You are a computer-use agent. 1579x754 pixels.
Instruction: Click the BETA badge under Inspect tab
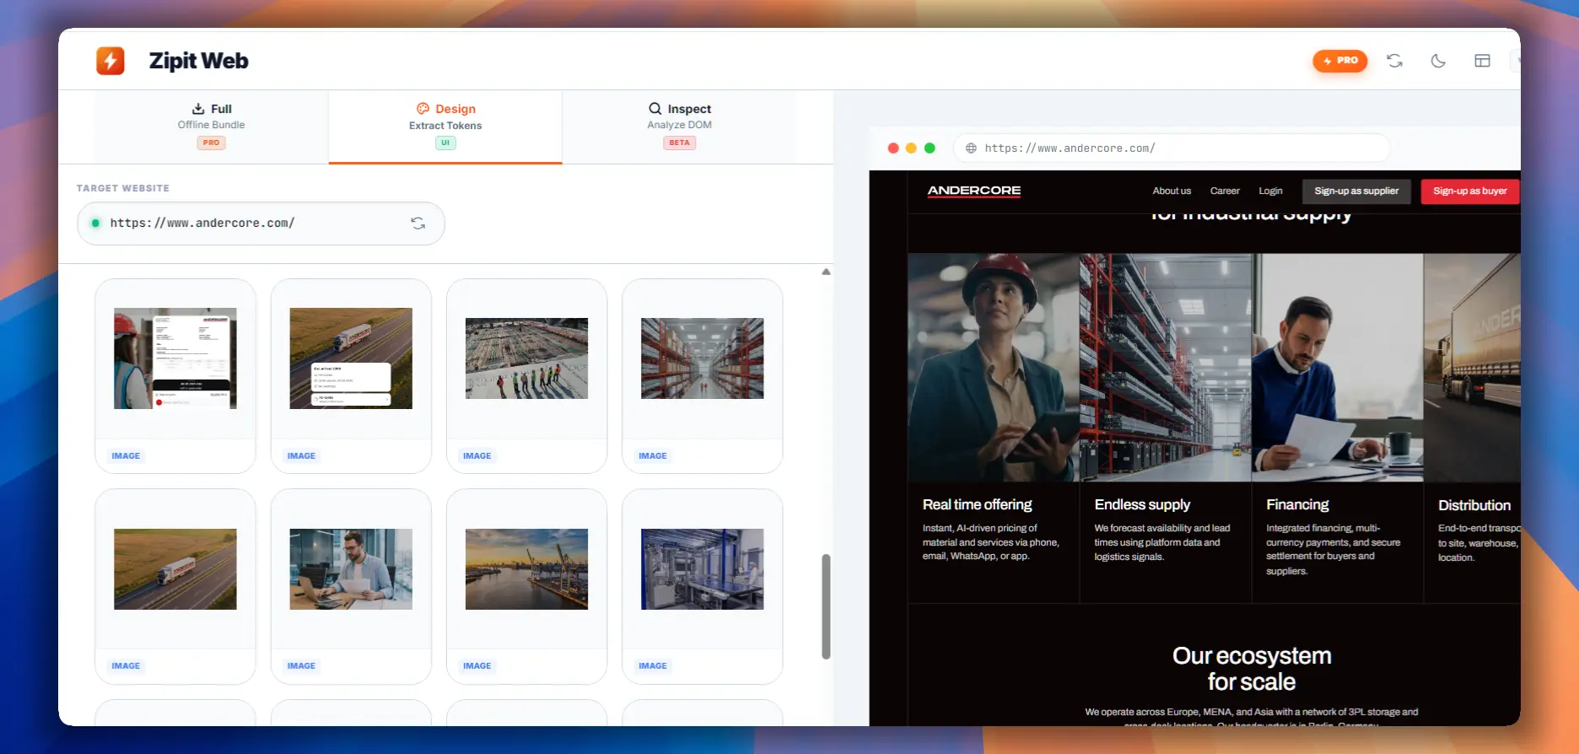pos(679,143)
